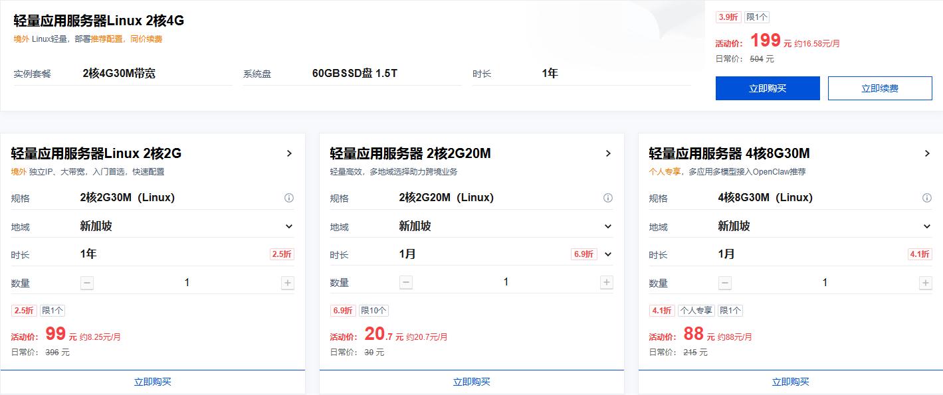Expand region dropdown in 2核2G Linux card
This screenshot has width=943, height=395.
click(x=289, y=226)
